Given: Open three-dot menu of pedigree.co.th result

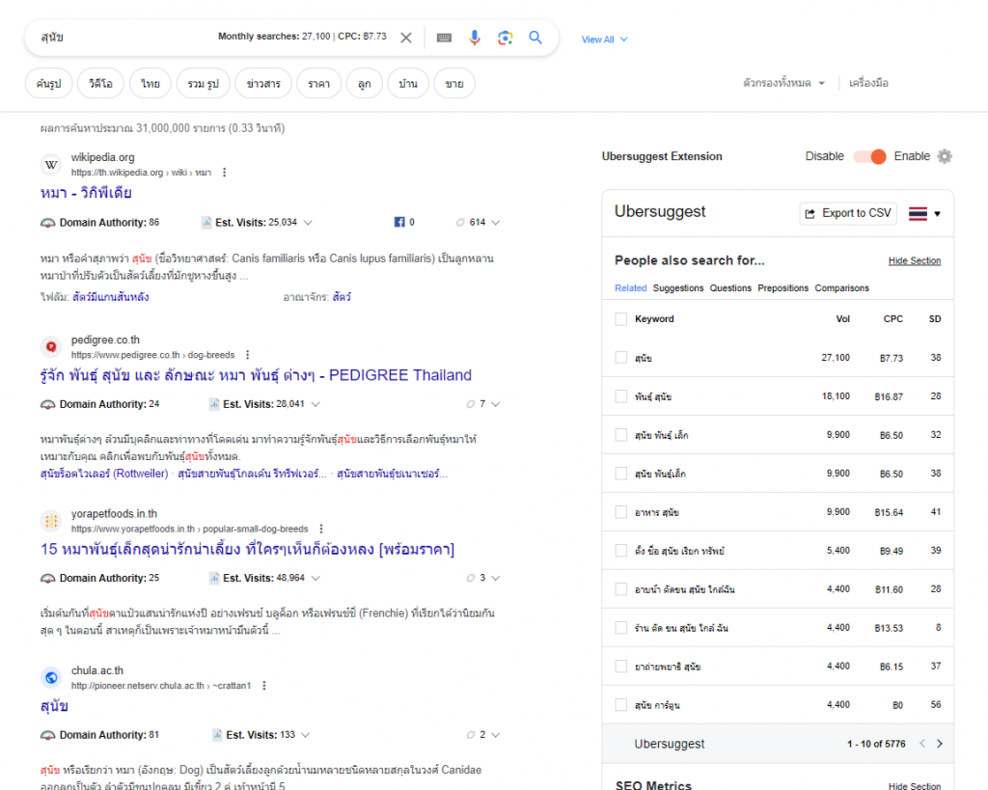Looking at the screenshot, I should (248, 355).
